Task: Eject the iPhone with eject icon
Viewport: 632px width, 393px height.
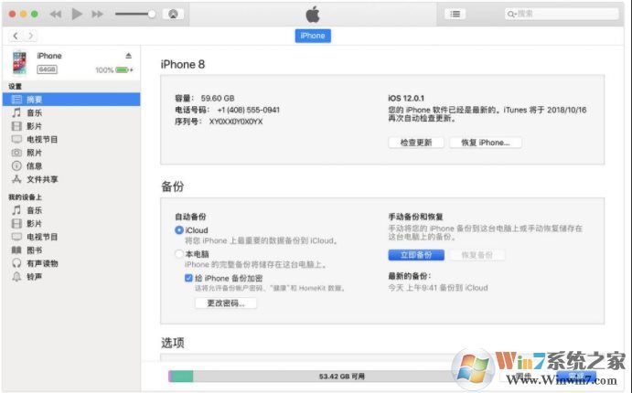Action: tap(129, 56)
